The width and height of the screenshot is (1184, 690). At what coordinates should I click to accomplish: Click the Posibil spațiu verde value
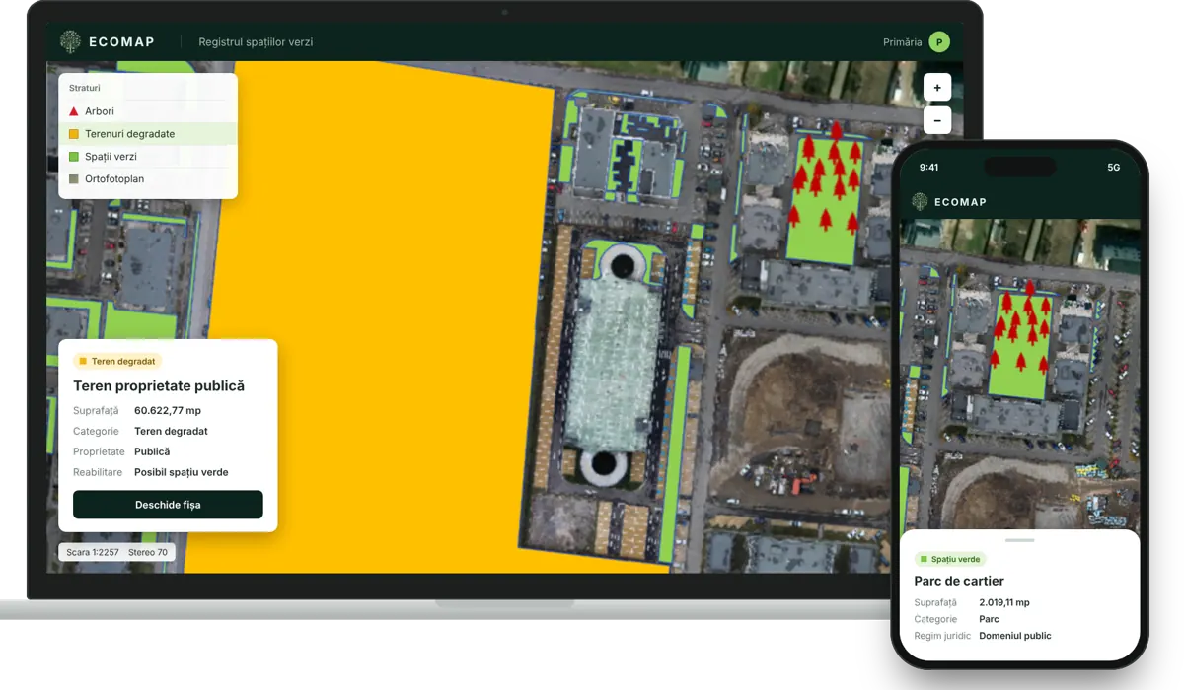tap(182, 472)
